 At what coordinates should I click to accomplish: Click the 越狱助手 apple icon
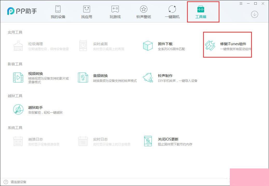pos(18,109)
